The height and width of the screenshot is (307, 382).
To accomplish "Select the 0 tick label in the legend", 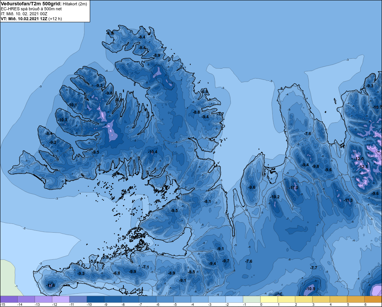I will 261,305.
